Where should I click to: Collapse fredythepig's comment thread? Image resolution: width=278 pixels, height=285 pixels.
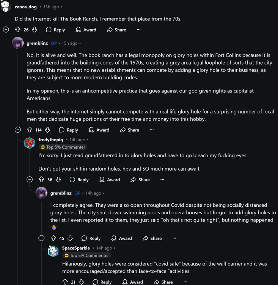(30, 180)
